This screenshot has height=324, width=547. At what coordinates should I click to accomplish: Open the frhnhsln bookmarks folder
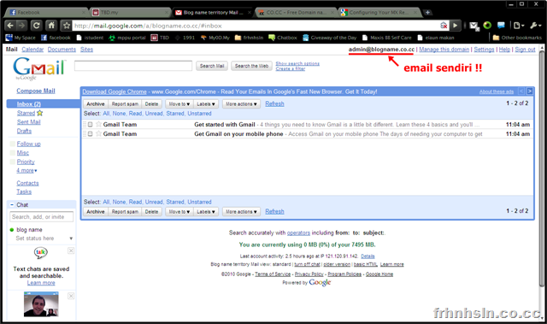click(x=249, y=38)
